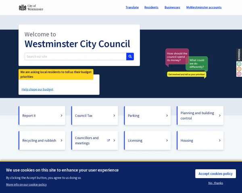Click the chevron on Housing card
The width and height of the screenshot is (242, 193).
(x=220, y=140)
